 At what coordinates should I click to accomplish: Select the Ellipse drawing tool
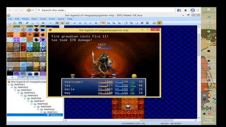pos(85,23)
